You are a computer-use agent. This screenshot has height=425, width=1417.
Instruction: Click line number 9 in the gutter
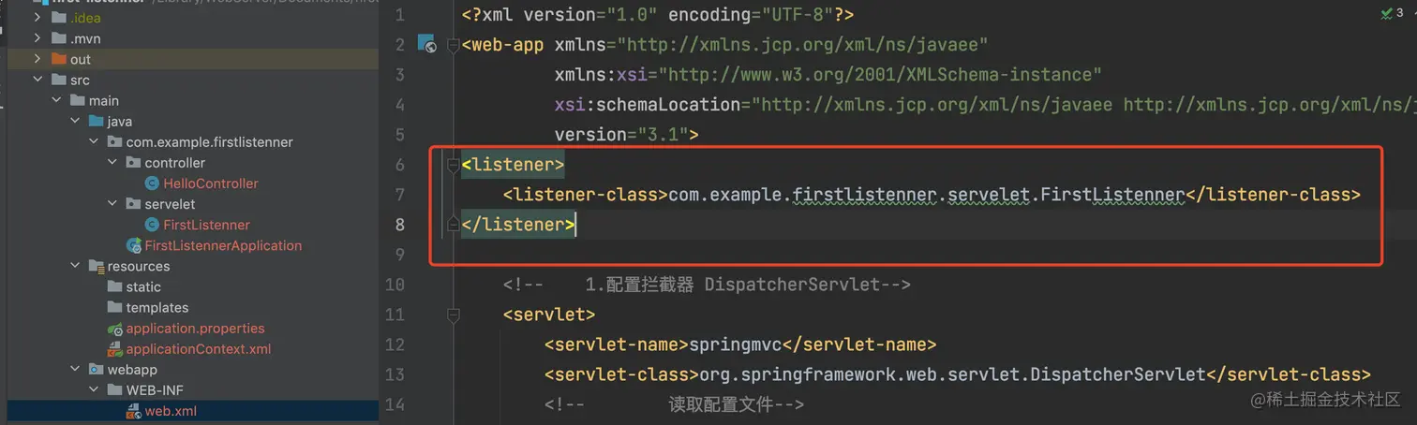click(x=400, y=255)
